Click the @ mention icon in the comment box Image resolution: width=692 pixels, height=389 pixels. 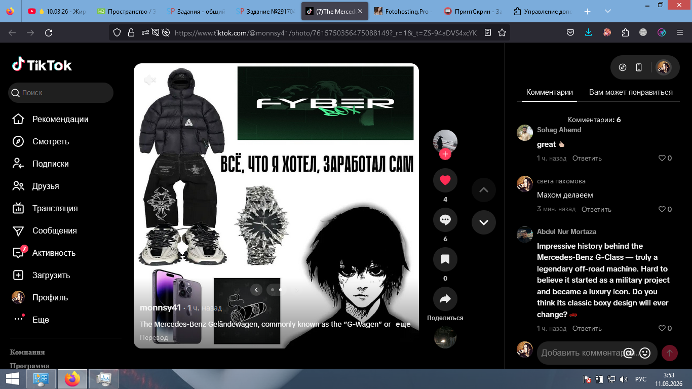click(x=628, y=353)
